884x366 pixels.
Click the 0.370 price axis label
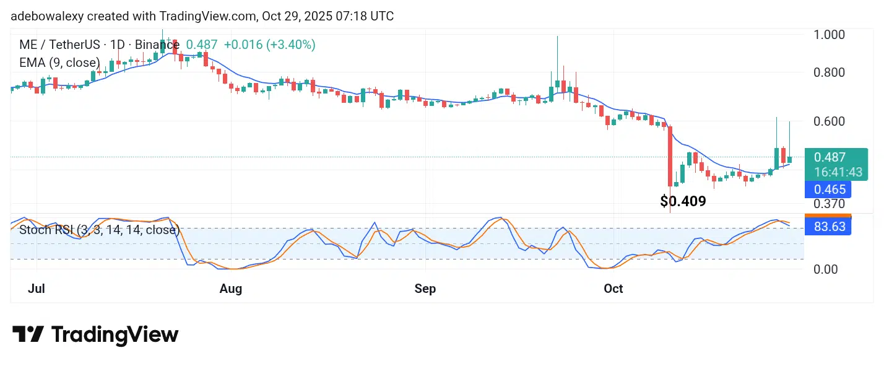point(828,204)
